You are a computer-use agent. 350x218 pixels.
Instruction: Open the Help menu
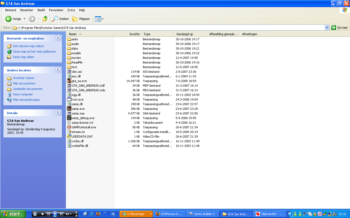point(82,10)
